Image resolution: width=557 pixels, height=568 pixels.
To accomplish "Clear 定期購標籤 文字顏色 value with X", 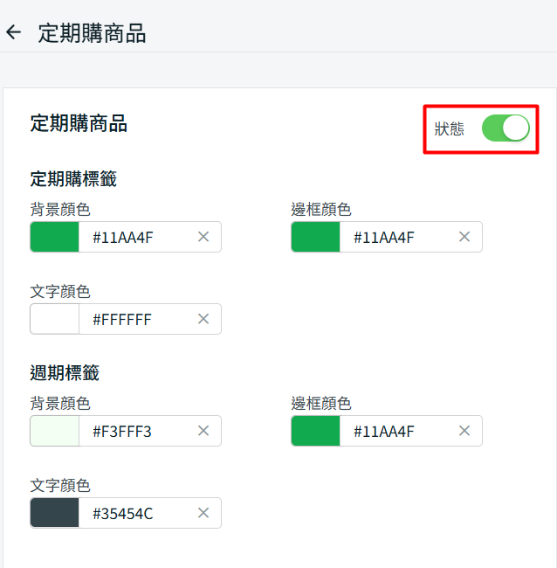I will click(x=203, y=319).
